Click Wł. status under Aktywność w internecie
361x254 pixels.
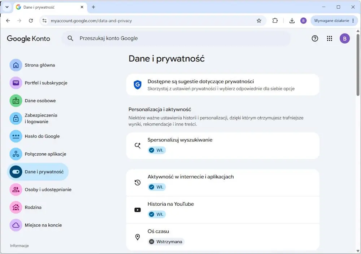click(157, 187)
